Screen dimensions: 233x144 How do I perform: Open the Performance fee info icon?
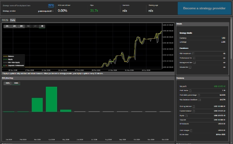point(194,58)
